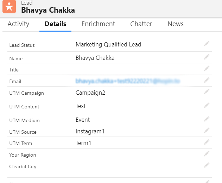Click the orange Lead record icon
Screen dimensions: 222x183
(x=9, y=7)
